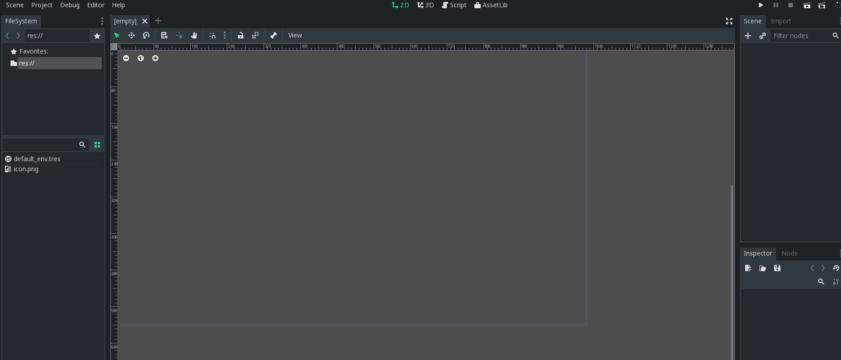Load an existing resource in Inspector

[x=763, y=268]
